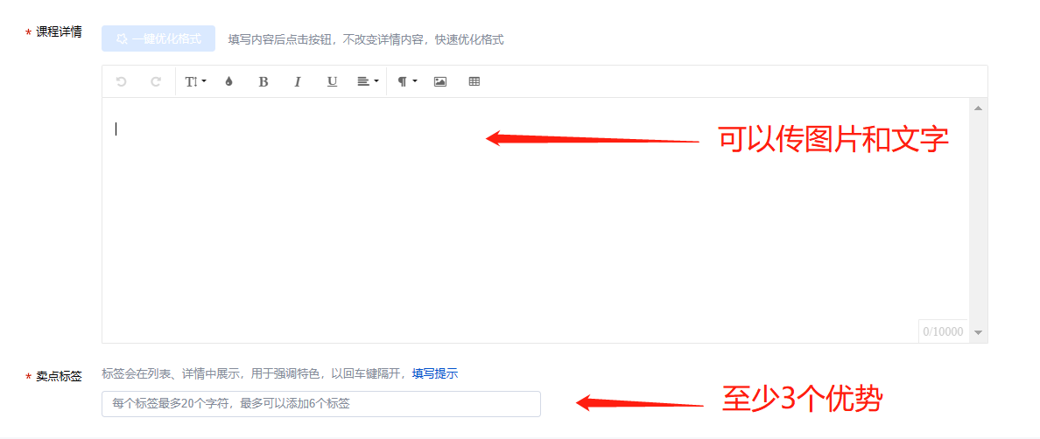Toggle italic formatting

298,81
